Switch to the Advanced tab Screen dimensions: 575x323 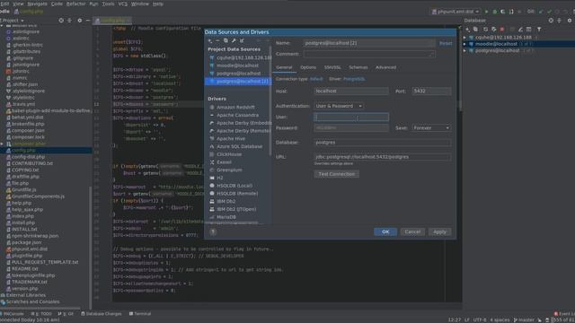pos(385,67)
